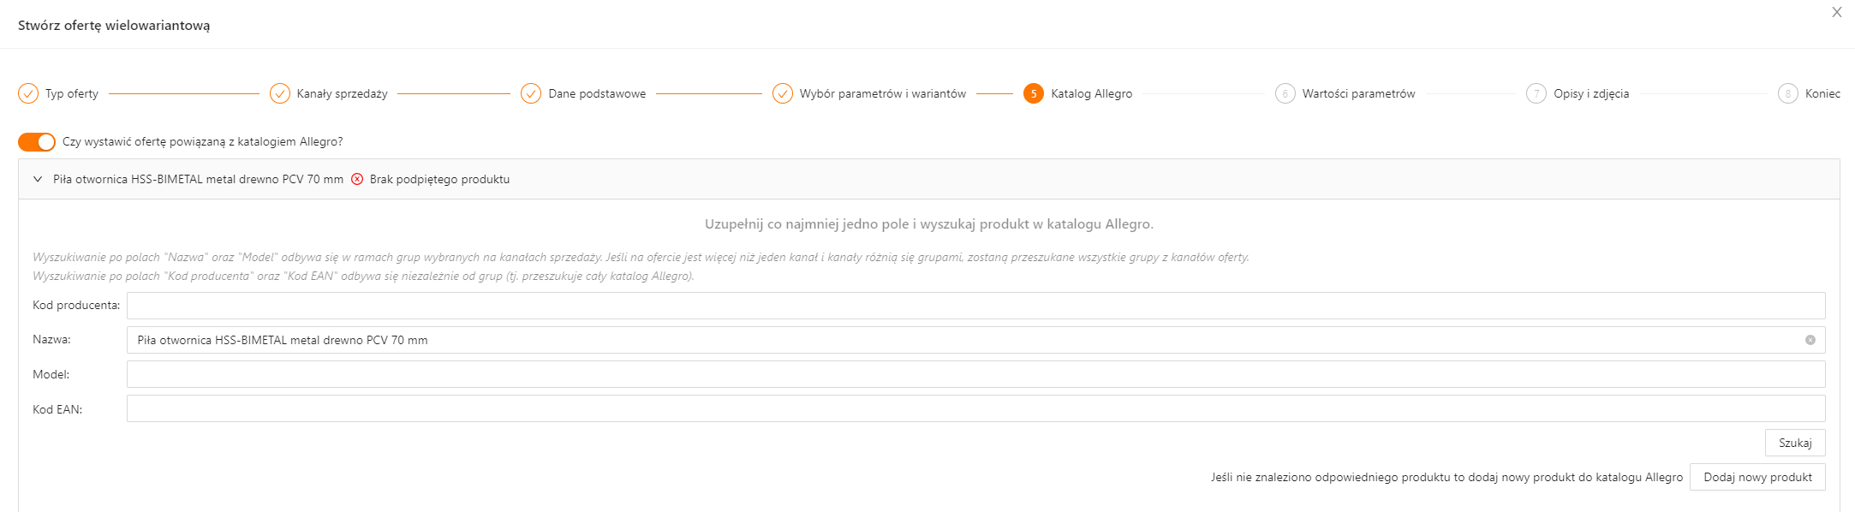Screen dimensions: 1855x512
Task: Toggle off the Allegro catalog linked offer switch
Action: (37, 141)
